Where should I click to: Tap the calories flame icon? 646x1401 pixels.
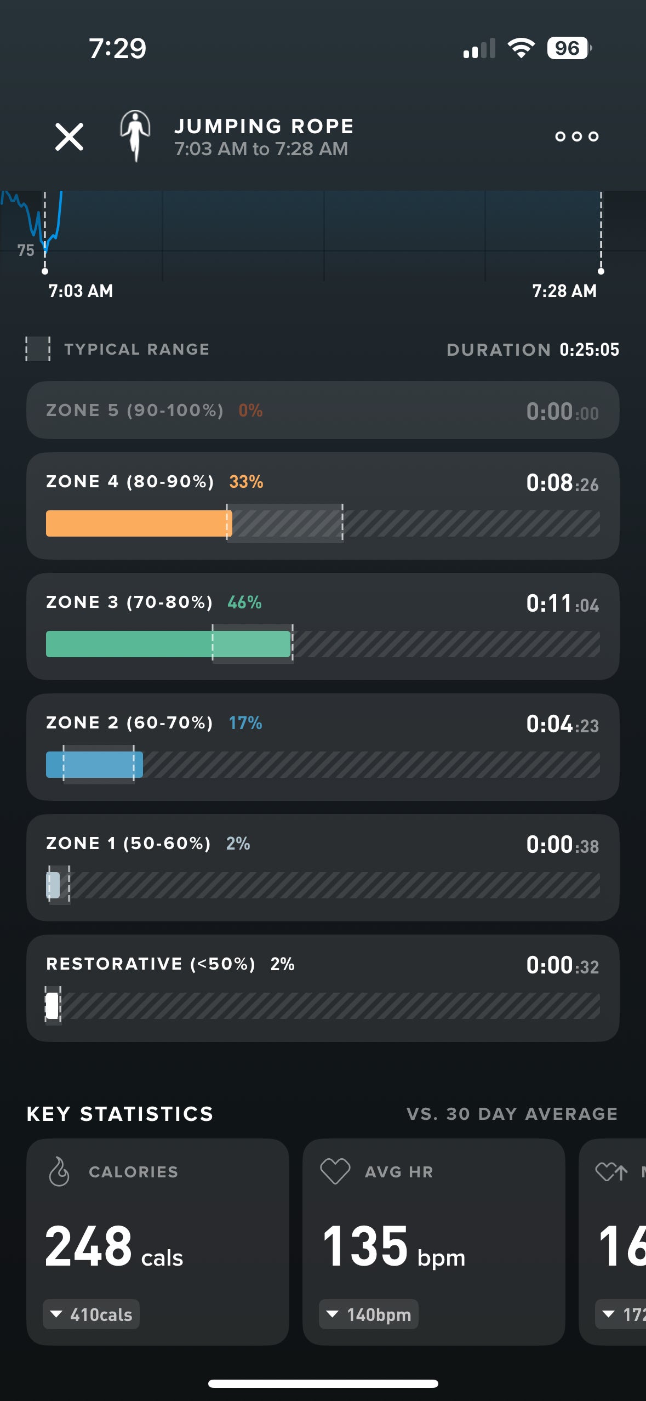pos(59,1172)
